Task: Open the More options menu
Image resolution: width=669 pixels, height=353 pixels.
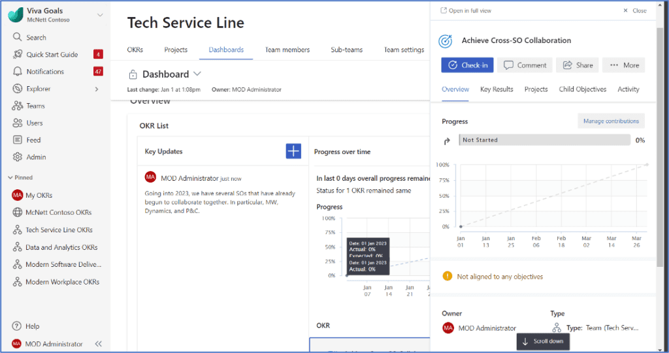Action: 623,65
